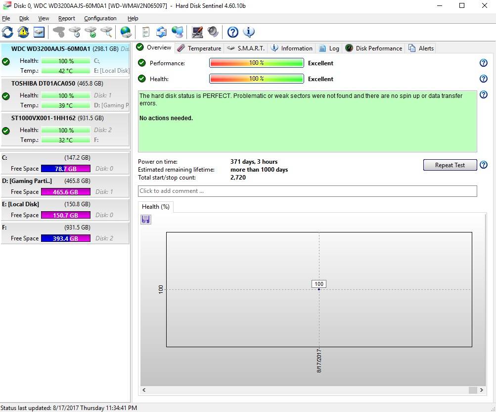Image resolution: width=496 pixels, height=412 pixels.
Task: Click help icon next to Performance bar
Action: pos(483,63)
